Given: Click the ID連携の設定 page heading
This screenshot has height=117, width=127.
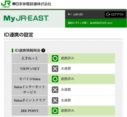Looking at the screenshot, I should click(x=19, y=35).
